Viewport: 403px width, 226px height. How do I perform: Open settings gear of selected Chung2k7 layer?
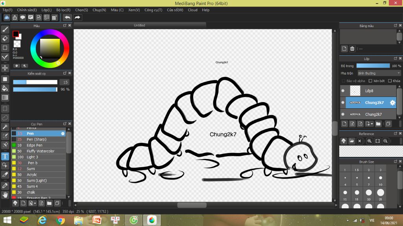(x=392, y=102)
